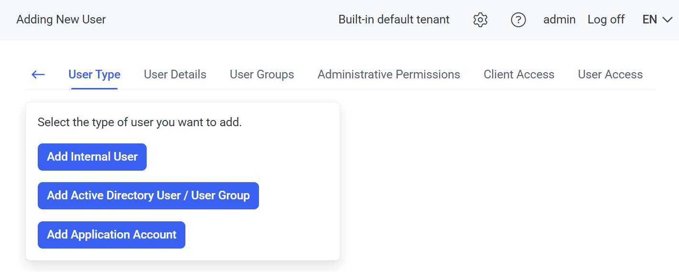Open the settings gear icon
This screenshot has height=272, width=679.
tap(480, 20)
